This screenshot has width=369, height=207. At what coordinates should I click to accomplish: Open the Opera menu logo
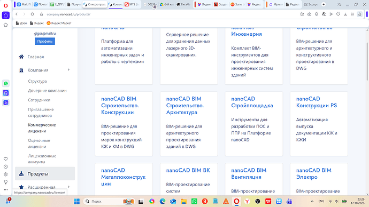(6, 6)
